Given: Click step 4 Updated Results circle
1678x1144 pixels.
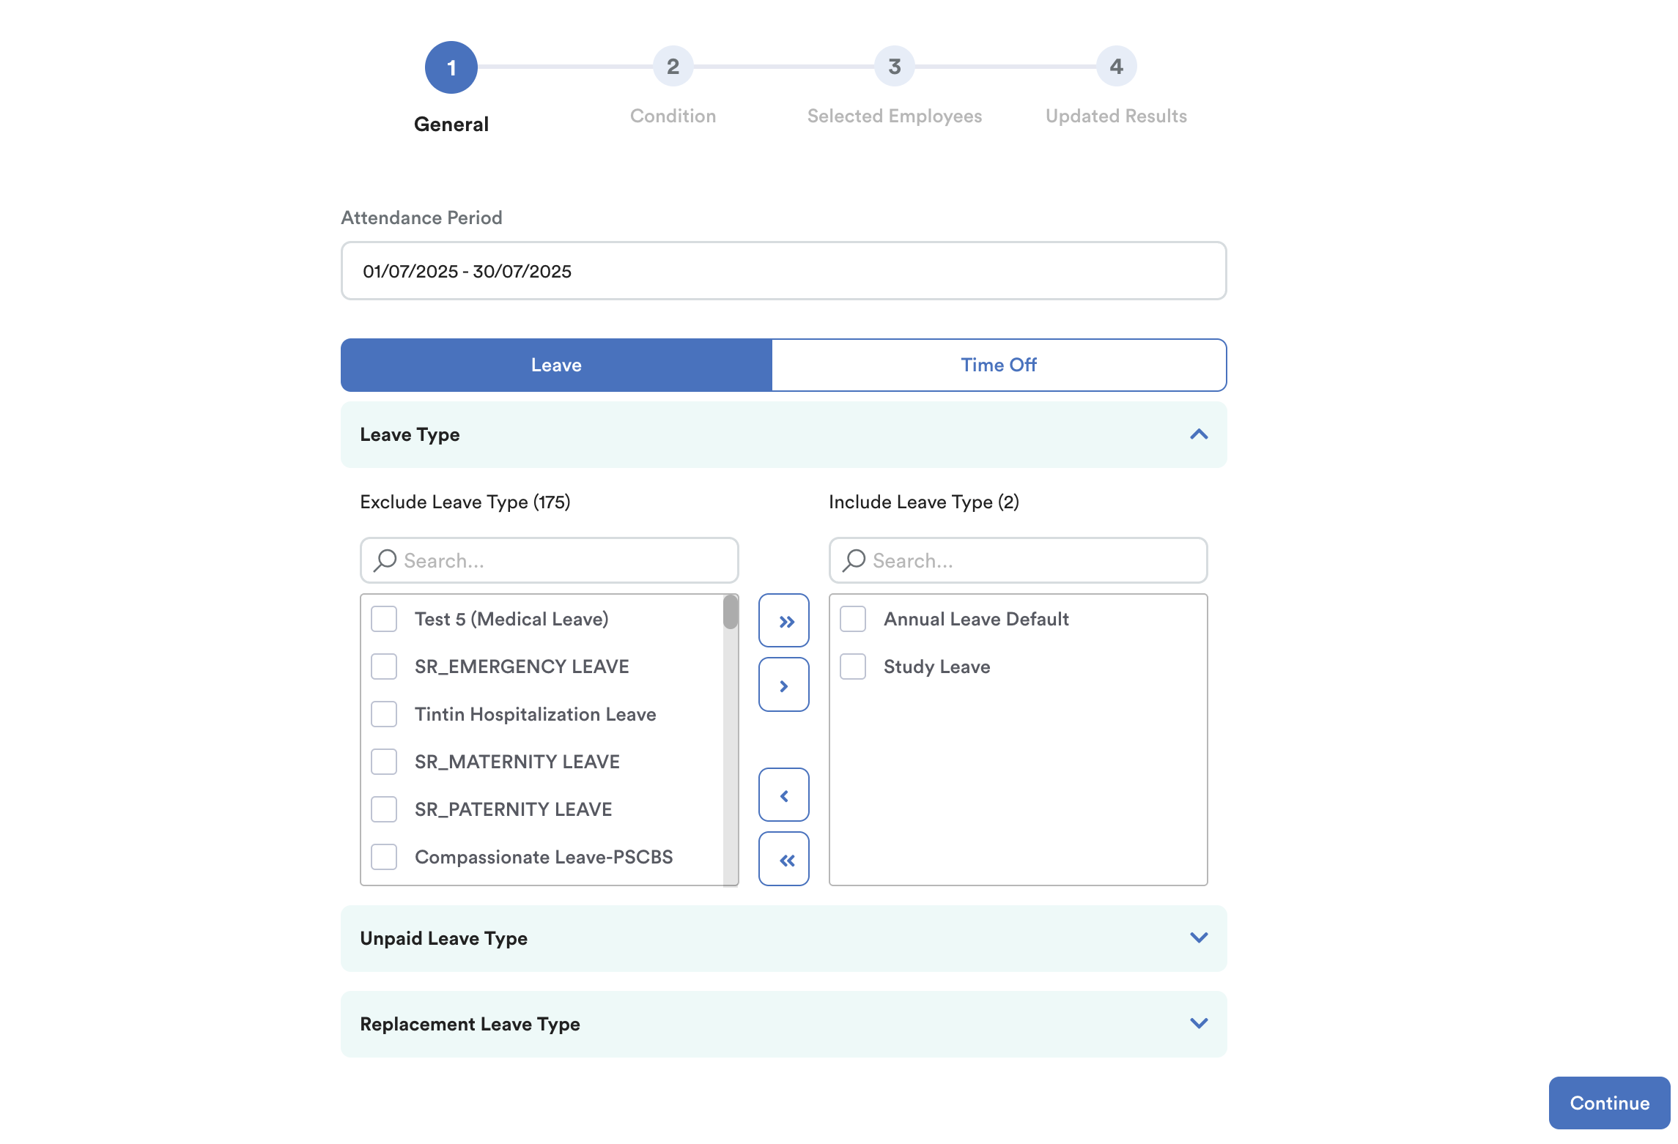Looking at the screenshot, I should pos(1115,67).
